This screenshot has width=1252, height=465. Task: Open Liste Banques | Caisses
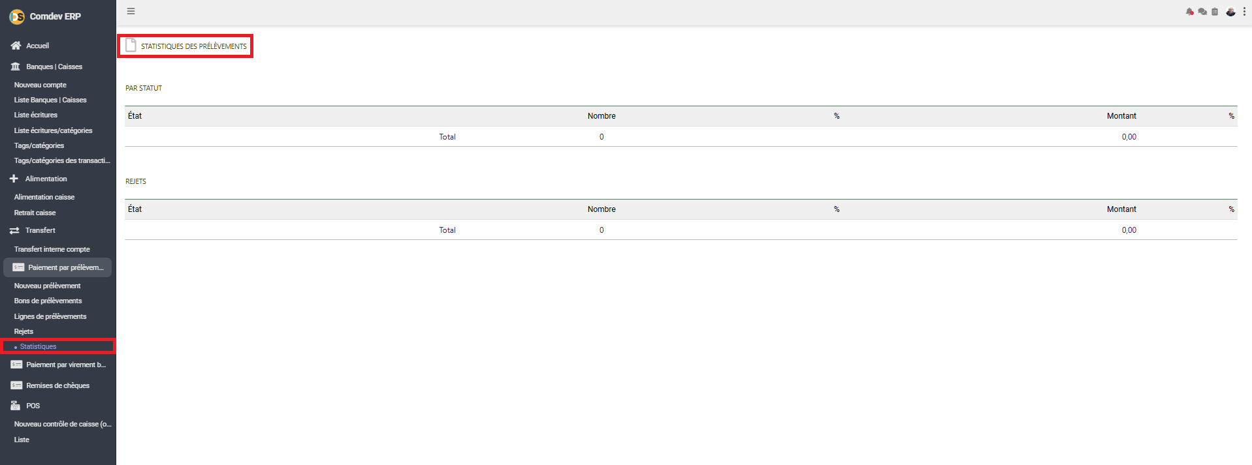[x=50, y=100]
